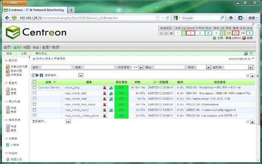Open the page-size dropdown above the table
Image resolution: width=262 pixels, height=164 pixels.
click(252, 76)
